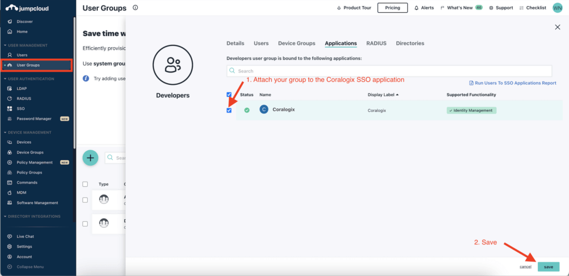Collapse the User Management section
This screenshot has width=569, height=276.
point(26,45)
